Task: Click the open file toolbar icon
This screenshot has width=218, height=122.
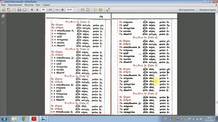Action: point(3,10)
